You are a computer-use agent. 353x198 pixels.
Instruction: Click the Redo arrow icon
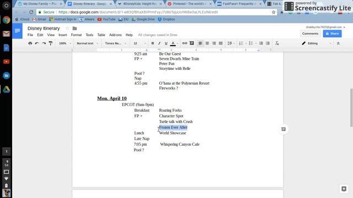[x=44, y=43]
